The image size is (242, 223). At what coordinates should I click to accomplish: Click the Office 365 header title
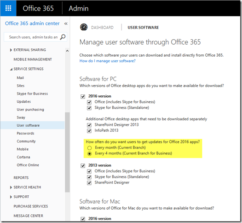38,8
